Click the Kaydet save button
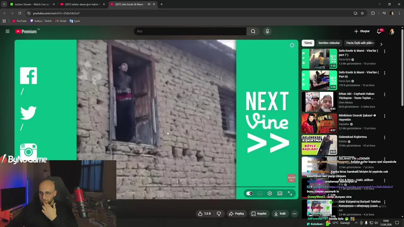 (259, 214)
